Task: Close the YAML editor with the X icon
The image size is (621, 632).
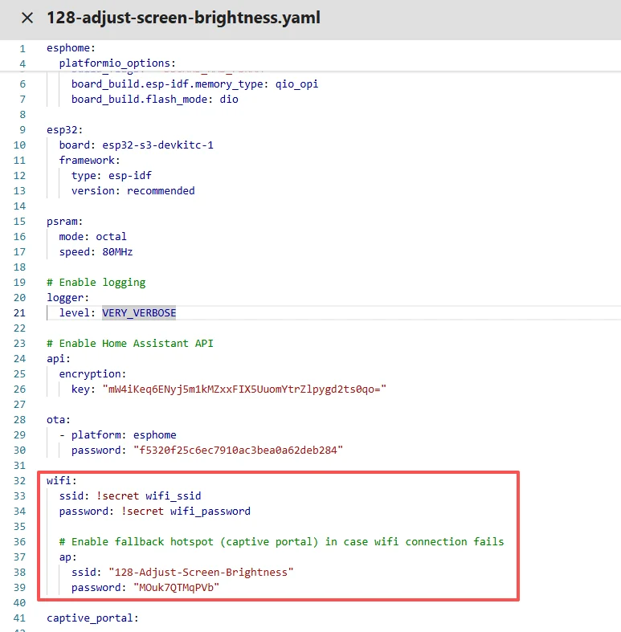Action: (x=27, y=18)
